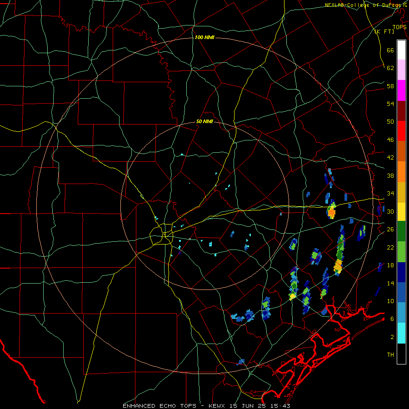
Task: Click the legend value 58
Action: pos(390,86)
